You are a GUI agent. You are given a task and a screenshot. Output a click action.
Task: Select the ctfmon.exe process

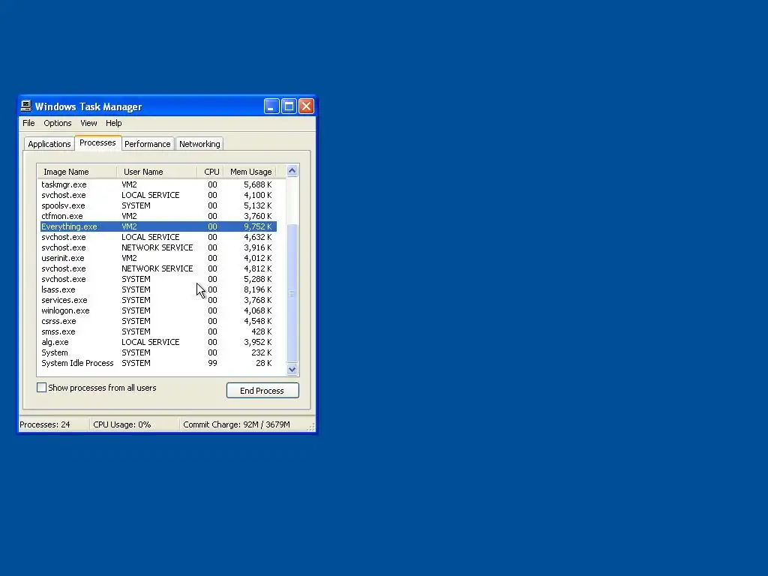[x=158, y=216]
